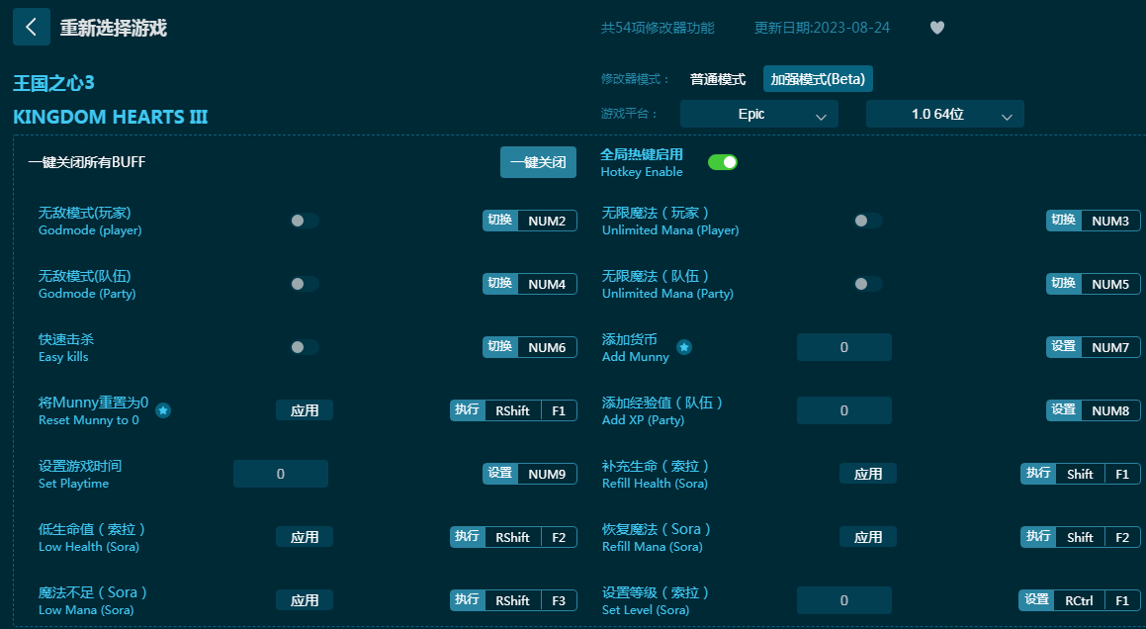Click RCtrl F1 hotkey for Set Level

coord(1080,600)
